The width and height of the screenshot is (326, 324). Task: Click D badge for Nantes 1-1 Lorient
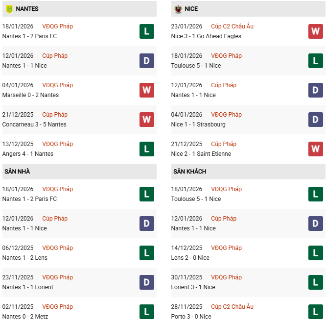point(147,282)
